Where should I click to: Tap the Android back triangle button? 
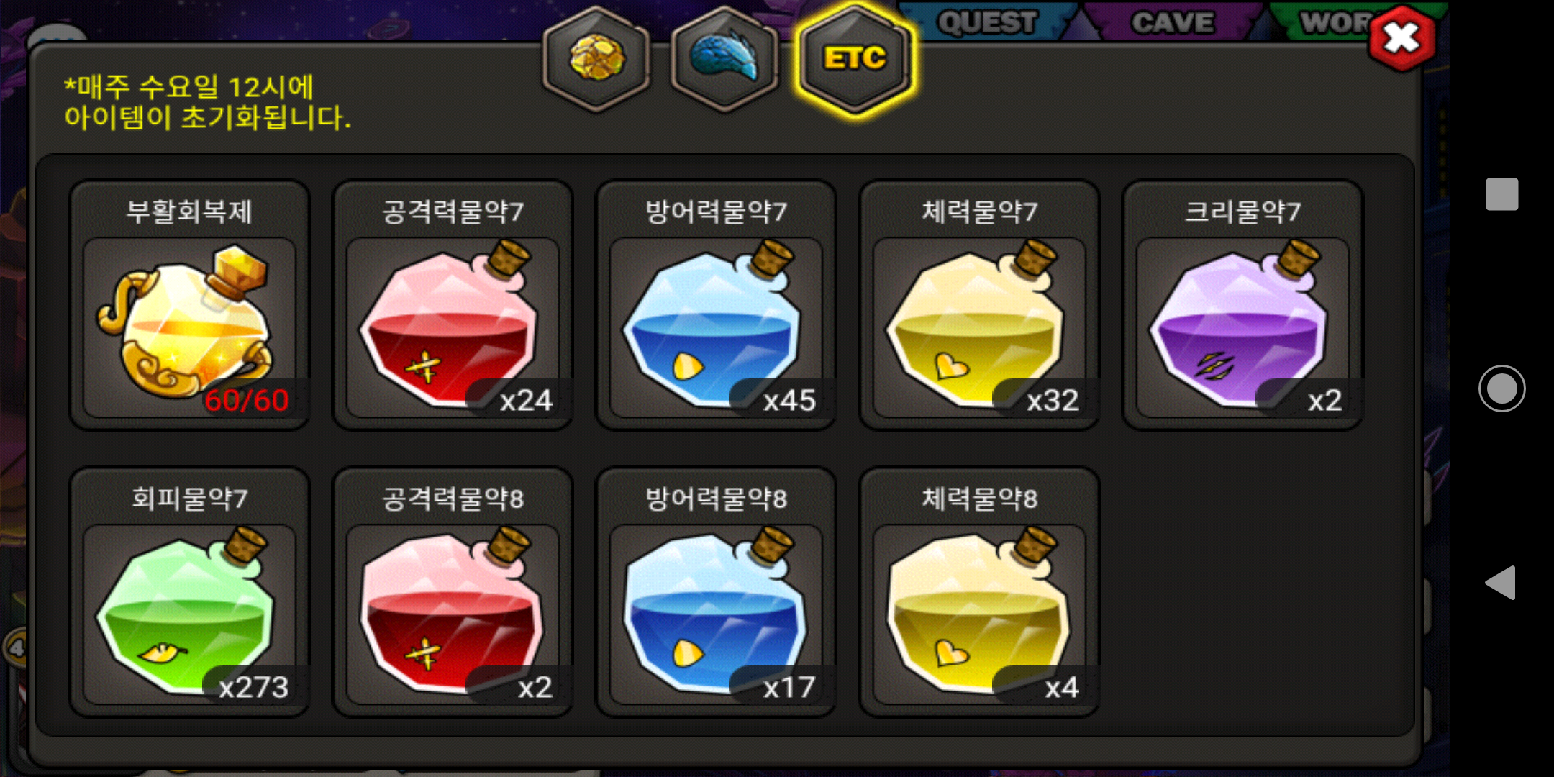tap(1501, 582)
